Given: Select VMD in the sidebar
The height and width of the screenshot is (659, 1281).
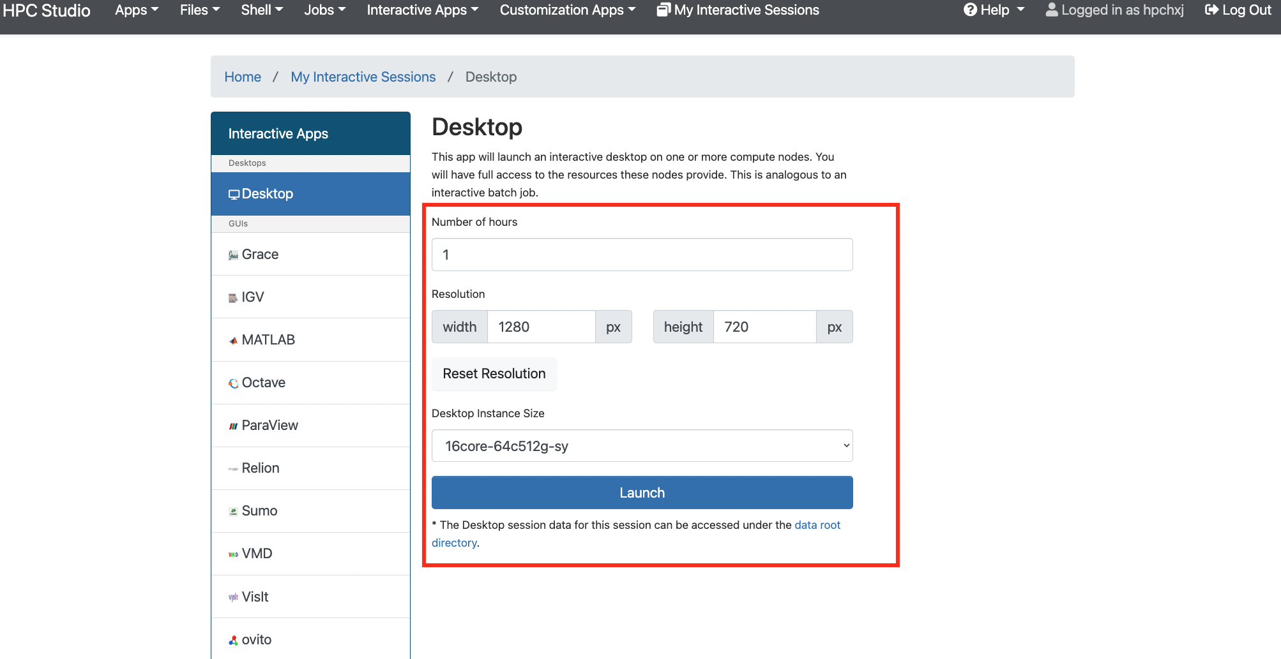Looking at the screenshot, I should click(x=310, y=554).
